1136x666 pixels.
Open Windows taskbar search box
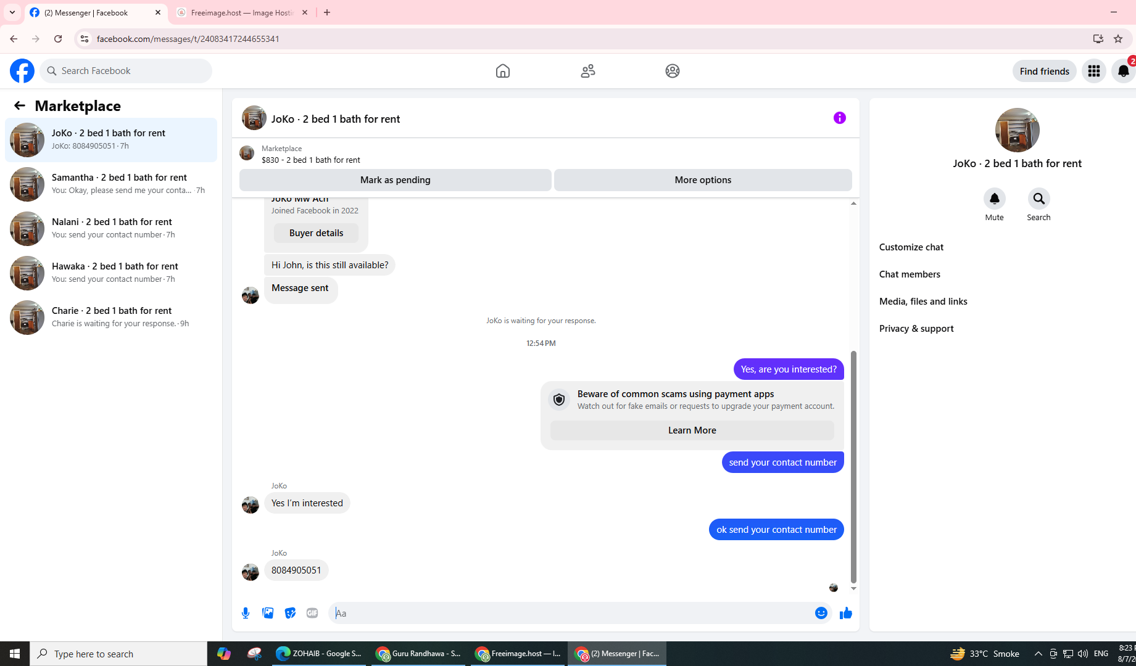click(x=118, y=654)
